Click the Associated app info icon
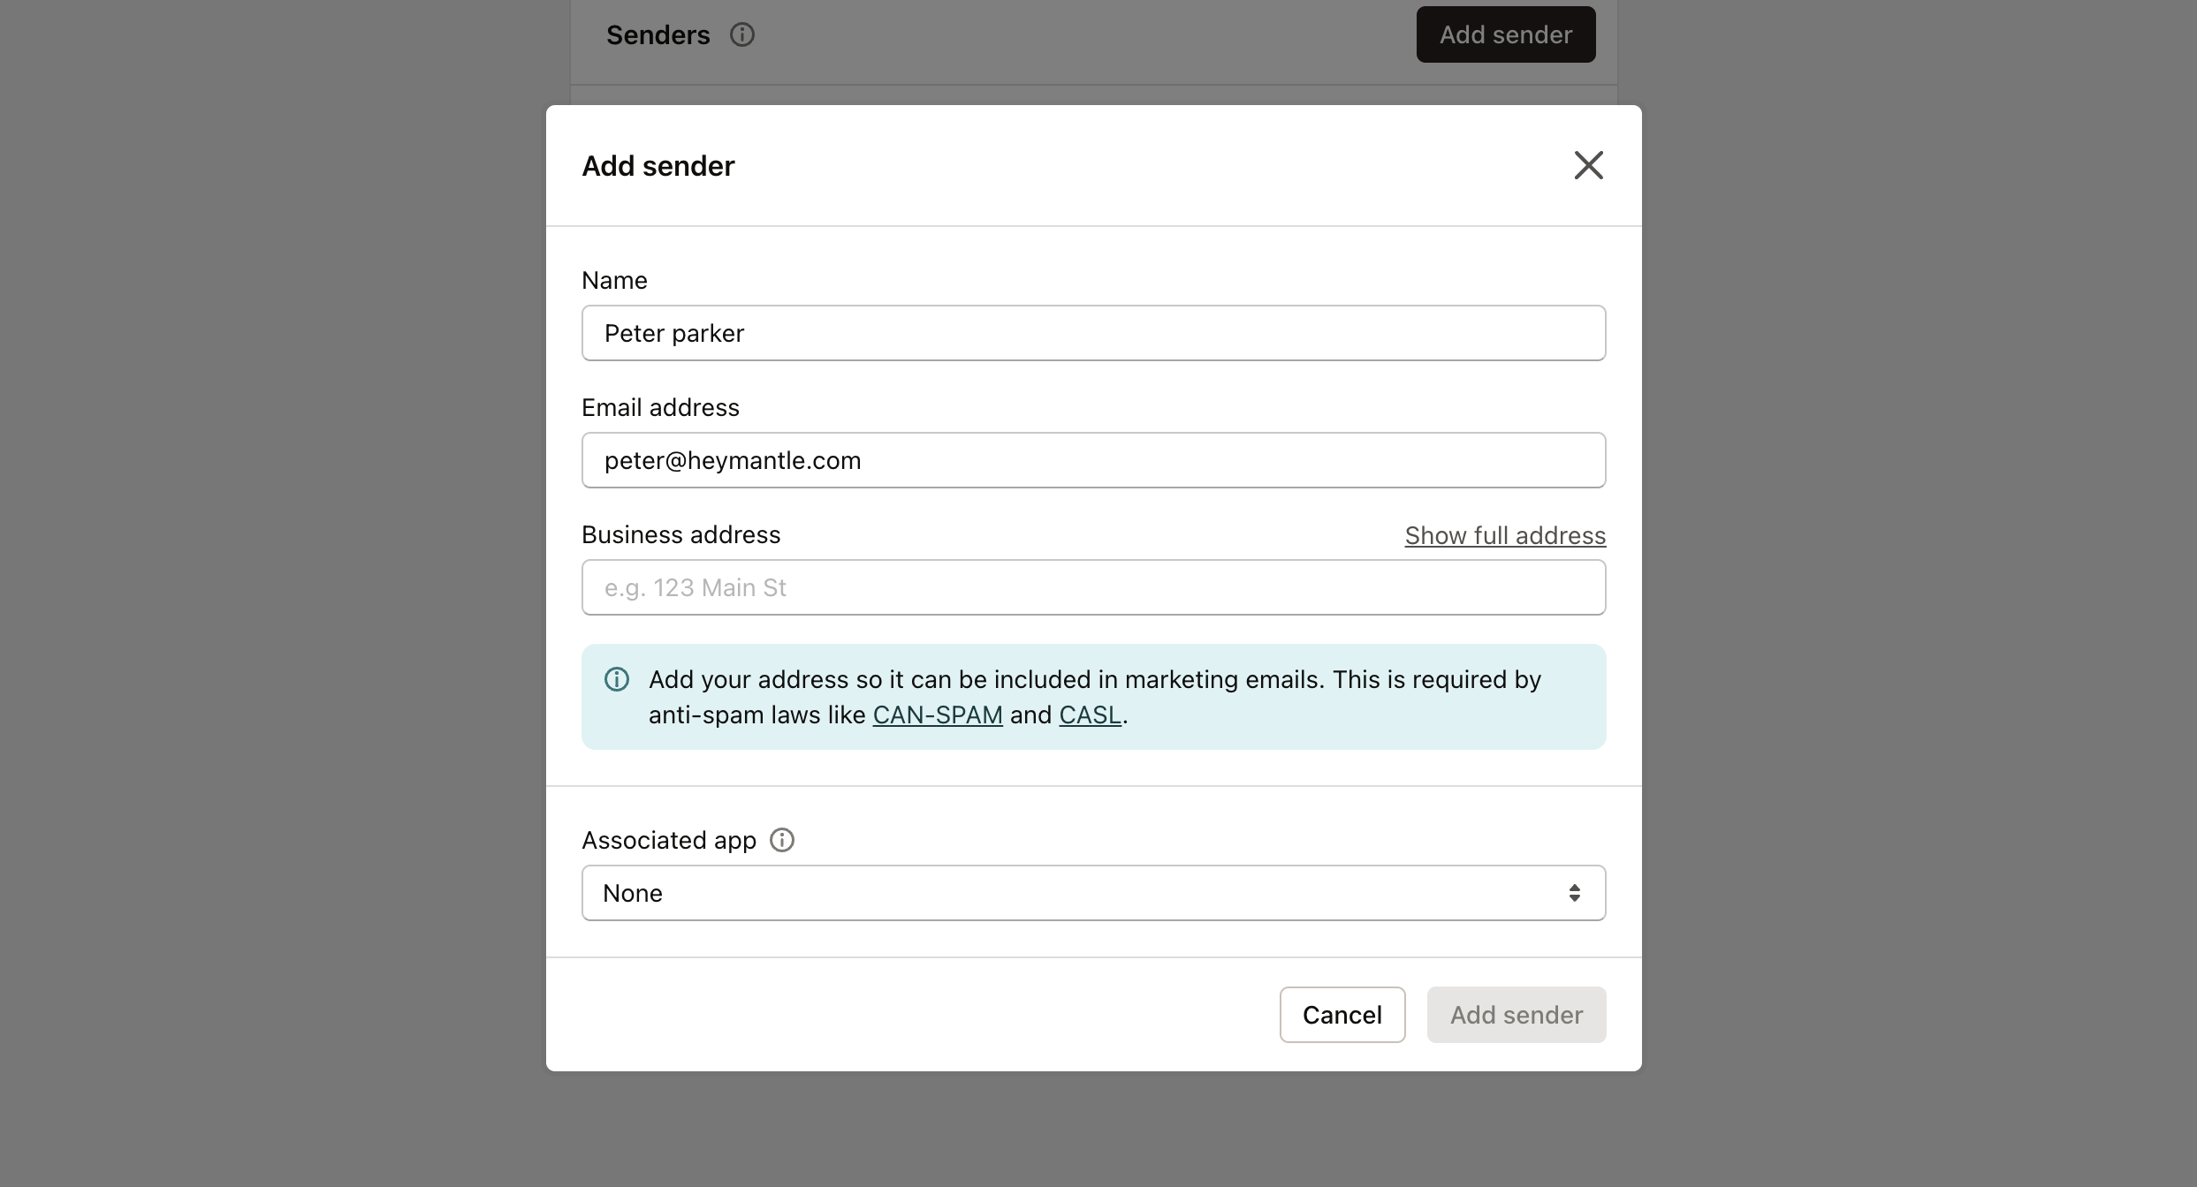This screenshot has width=2197, height=1187. coord(782,840)
